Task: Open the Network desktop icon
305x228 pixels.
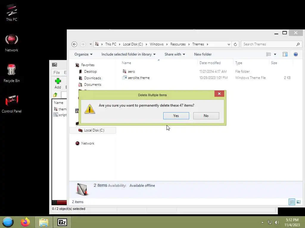Action: [x=12, y=43]
